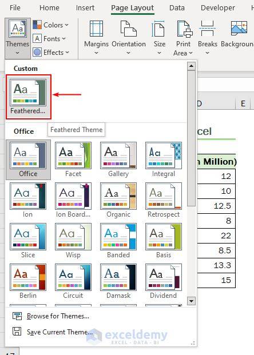
Task: Click Save Current Theme
Action: click(x=53, y=332)
